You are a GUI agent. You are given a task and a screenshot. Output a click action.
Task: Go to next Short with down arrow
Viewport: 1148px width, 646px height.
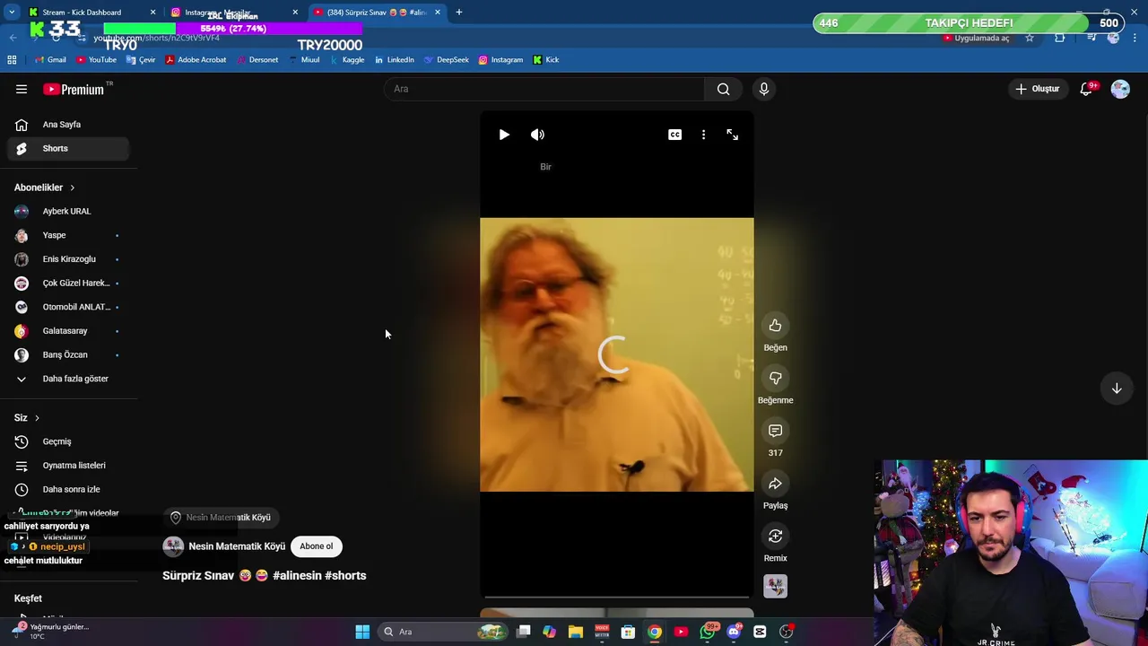(1117, 388)
